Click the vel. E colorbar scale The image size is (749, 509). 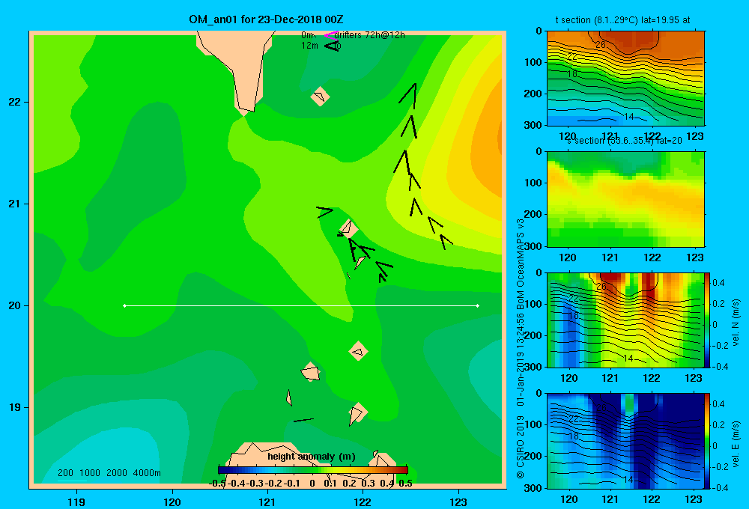[x=708, y=441]
